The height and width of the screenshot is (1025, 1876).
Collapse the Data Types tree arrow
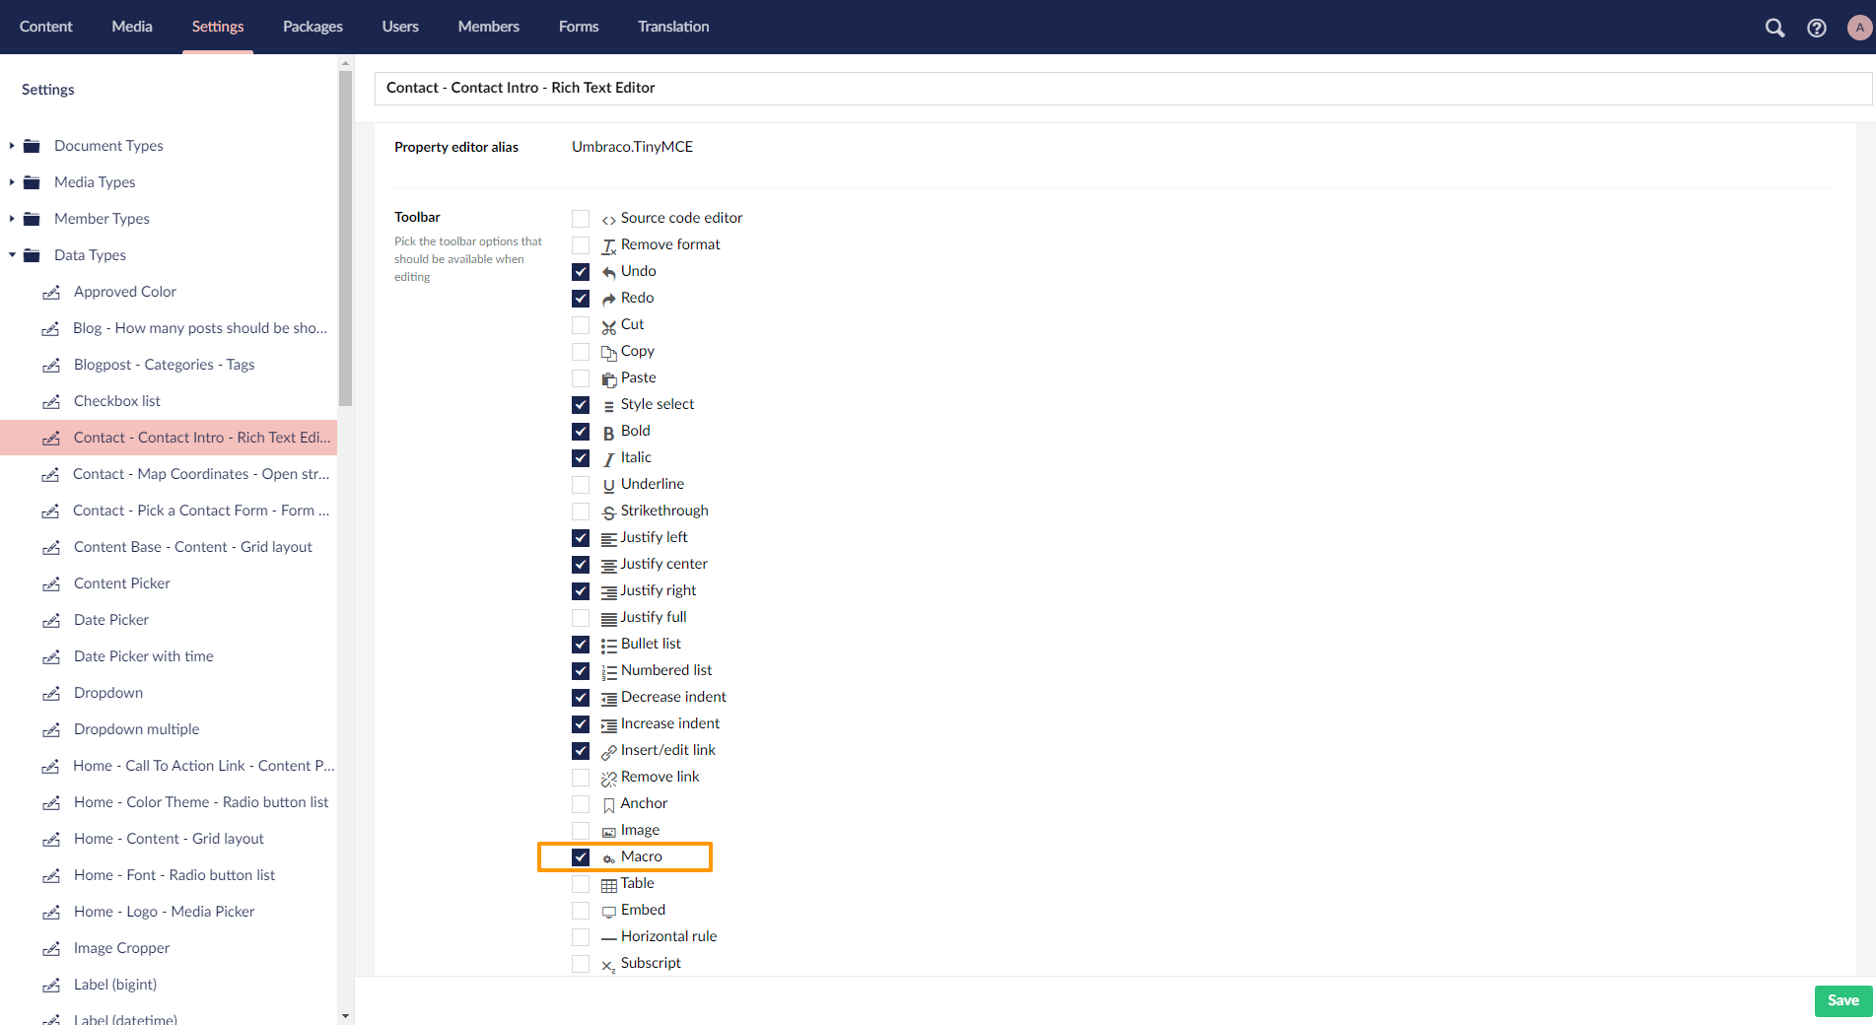(x=12, y=255)
